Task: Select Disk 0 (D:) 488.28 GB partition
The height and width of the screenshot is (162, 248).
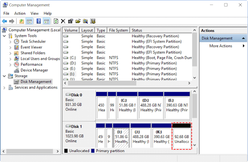Action: [151, 106]
